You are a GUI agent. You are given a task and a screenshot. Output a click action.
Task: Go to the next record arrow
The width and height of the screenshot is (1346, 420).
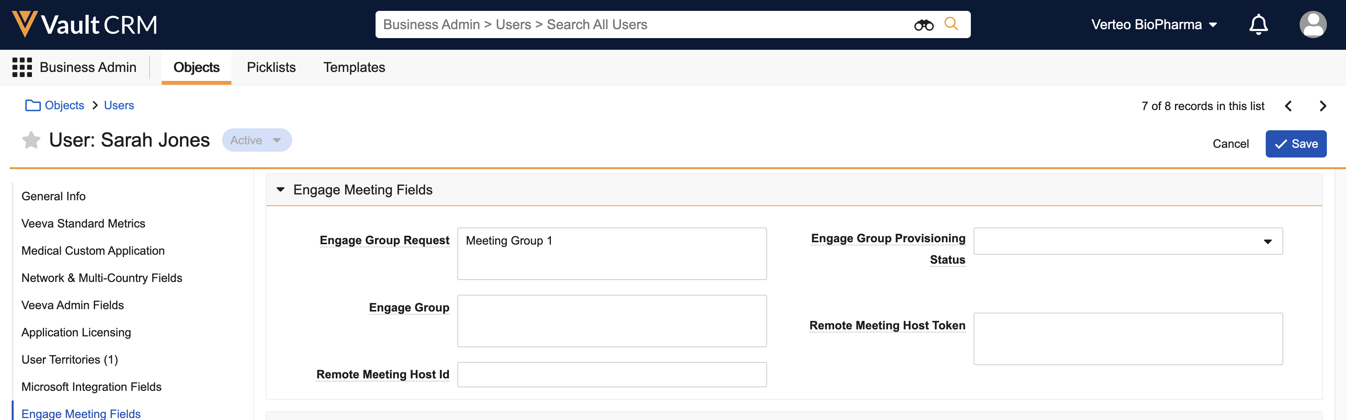point(1323,107)
